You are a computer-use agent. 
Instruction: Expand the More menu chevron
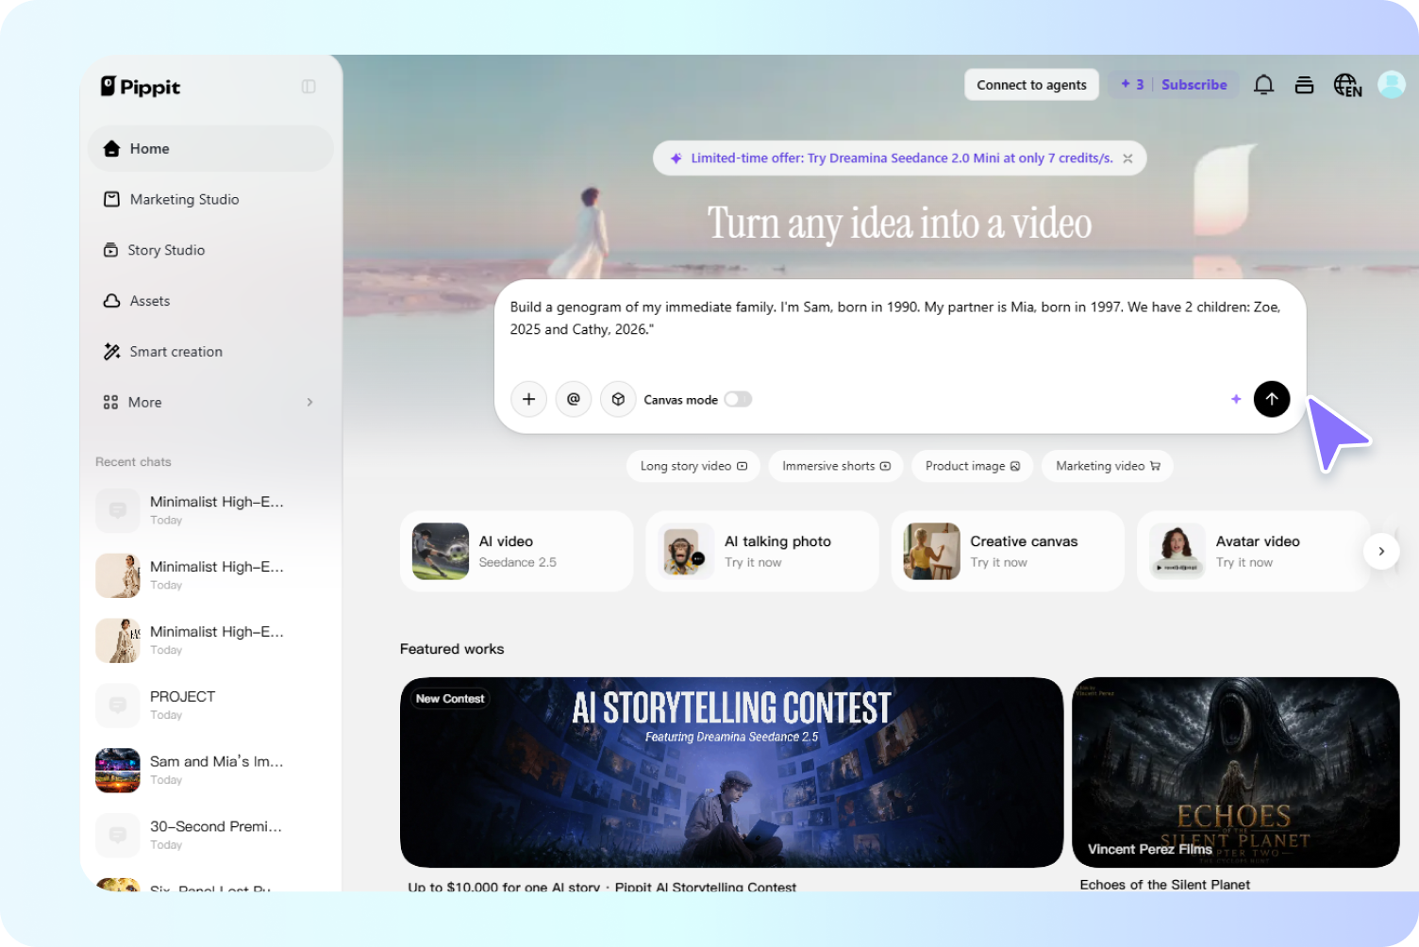tap(310, 402)
